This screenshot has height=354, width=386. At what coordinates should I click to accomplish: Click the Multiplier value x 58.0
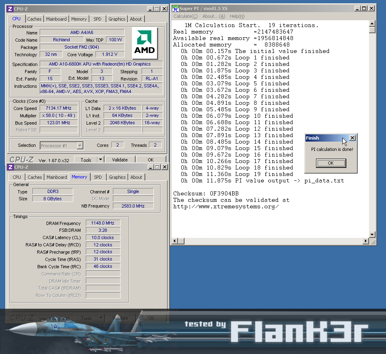click(x=59, y=115)
